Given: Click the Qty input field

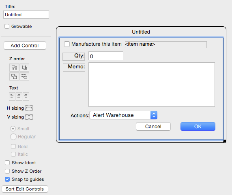Looking at the screenshot, I should [x=106, y=56].
